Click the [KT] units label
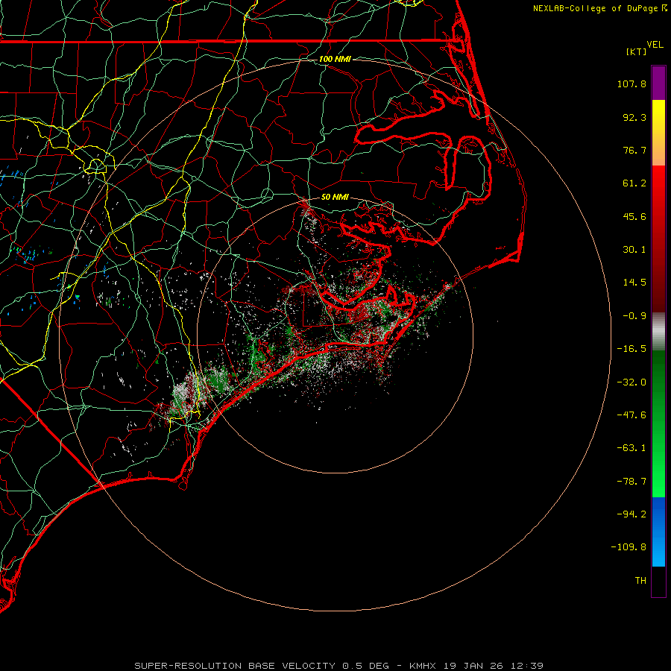This screenshot has width=671, height=671. tap(636, 51)
